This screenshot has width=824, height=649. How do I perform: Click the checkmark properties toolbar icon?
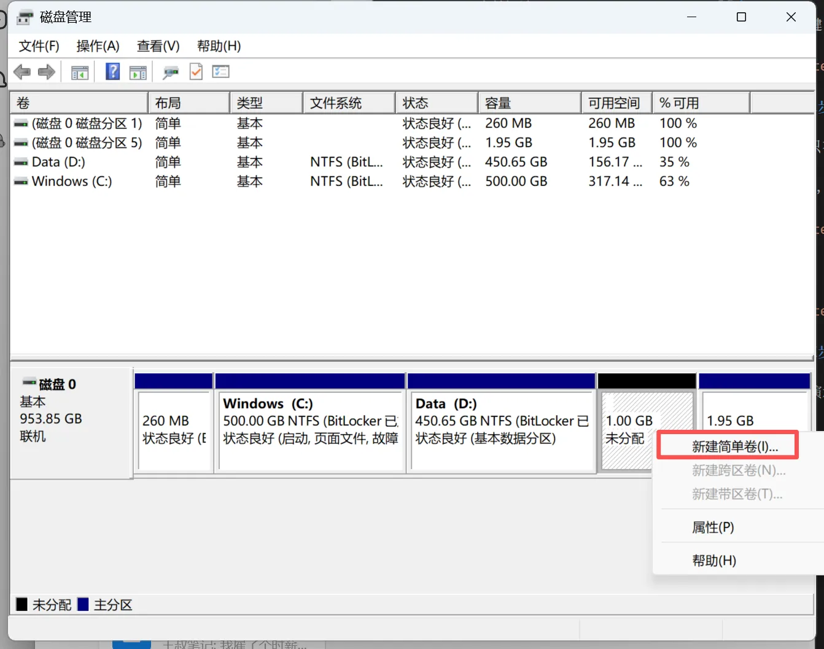click(x=196, y=71)
